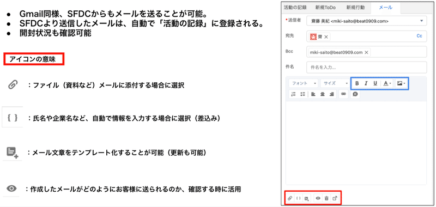The height and width of the screenshot is (207, 436).
Task: Remove recipient 齋 from the 宛先 field
Action: pos(326,37)
